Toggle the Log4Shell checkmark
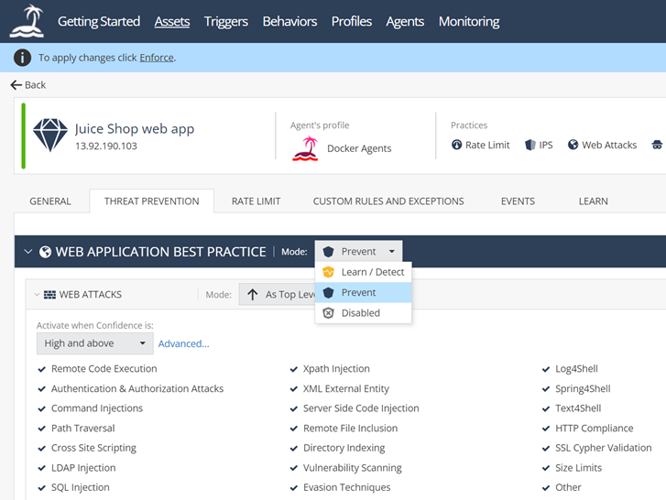Image resolution: width=666 pixels, height=500 pixels. coord(546,369)
